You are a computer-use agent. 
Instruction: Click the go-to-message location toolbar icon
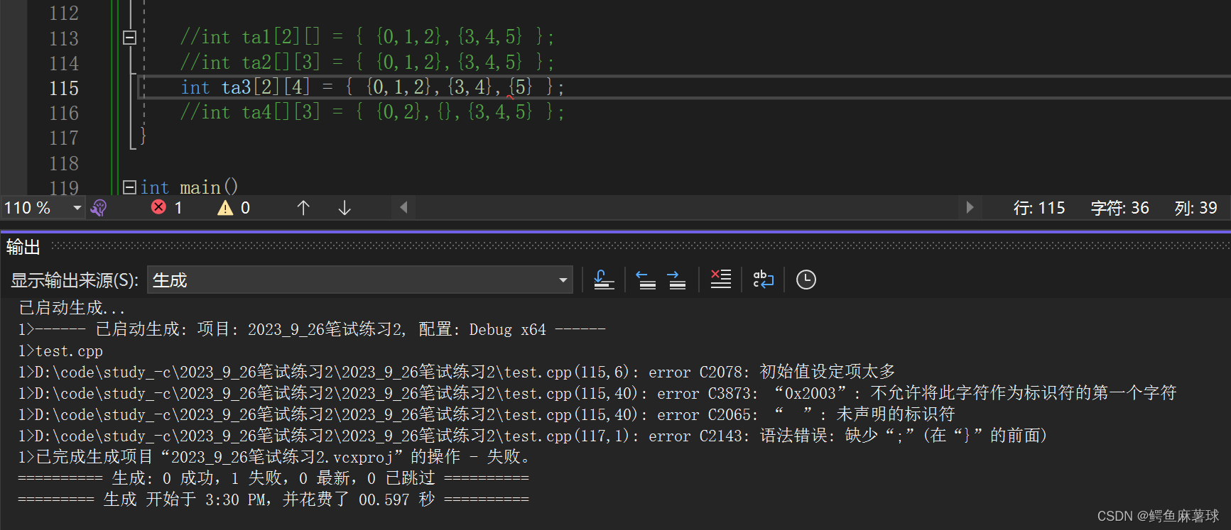[x=604, y=280]
